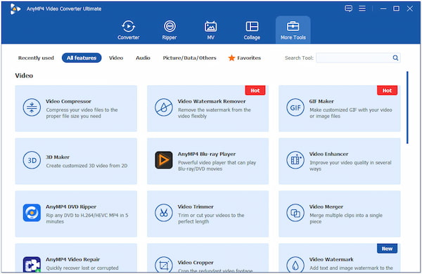Click the Converter circular arrow icon
The width and height of the screenshot is (422, 274).
click(129, 27)
